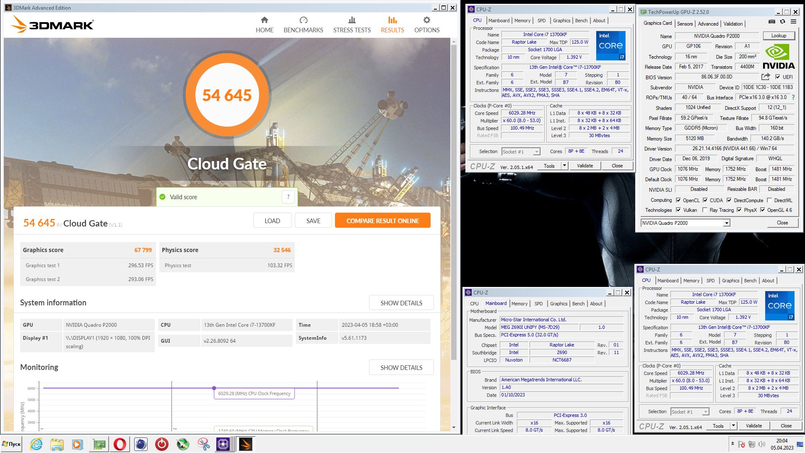805x453 pixels.
Task: Switch to Advanced tab in GPU-Z
Action: [x=708, y=24]
